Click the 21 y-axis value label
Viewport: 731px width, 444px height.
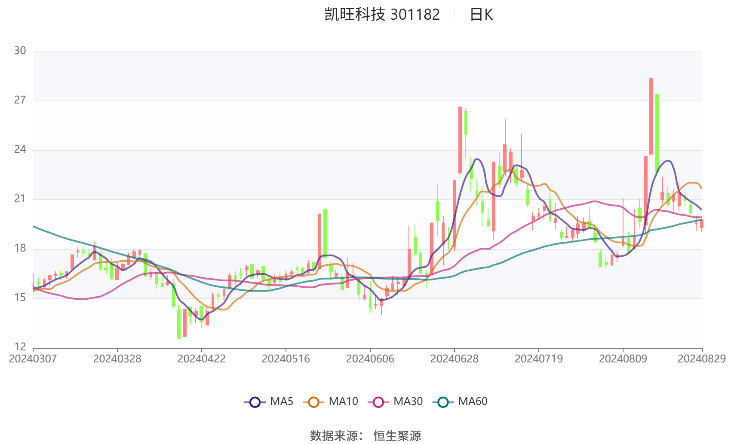(x=20, y=199)
